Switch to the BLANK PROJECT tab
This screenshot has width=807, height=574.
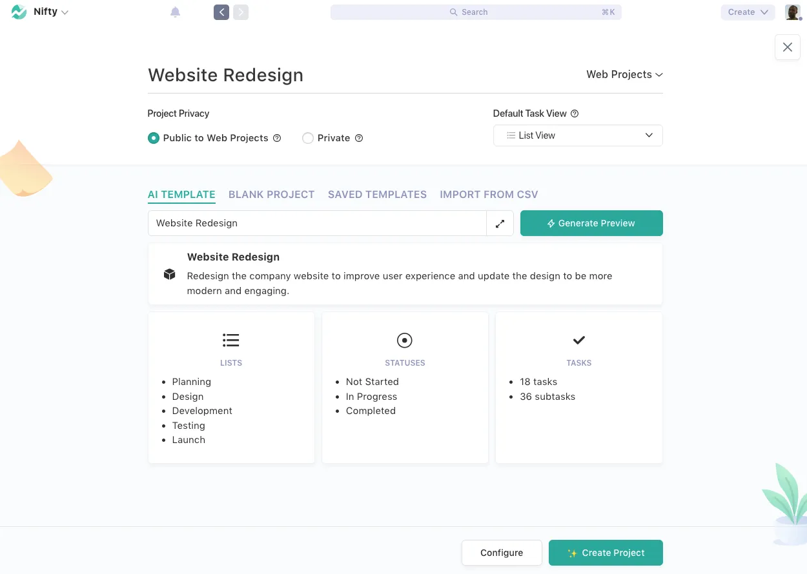tap(271, 194)
